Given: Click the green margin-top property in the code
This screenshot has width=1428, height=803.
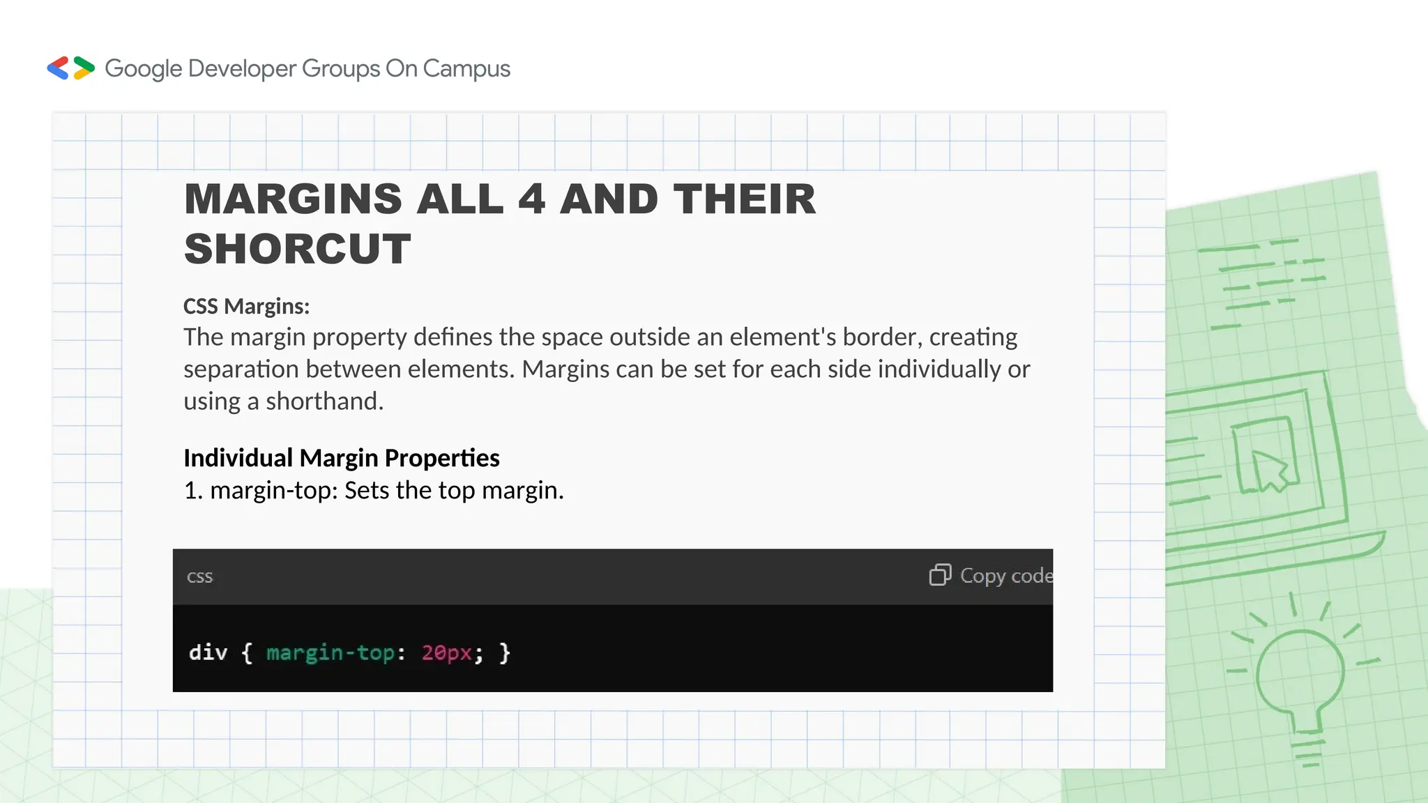Looking at the screenshot, I should pyautogui.click(x=330, y=652).
